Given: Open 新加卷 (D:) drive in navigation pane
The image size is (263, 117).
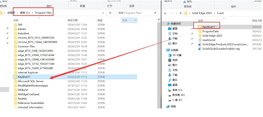Looking at the screenshot, I should pos(176,95).
